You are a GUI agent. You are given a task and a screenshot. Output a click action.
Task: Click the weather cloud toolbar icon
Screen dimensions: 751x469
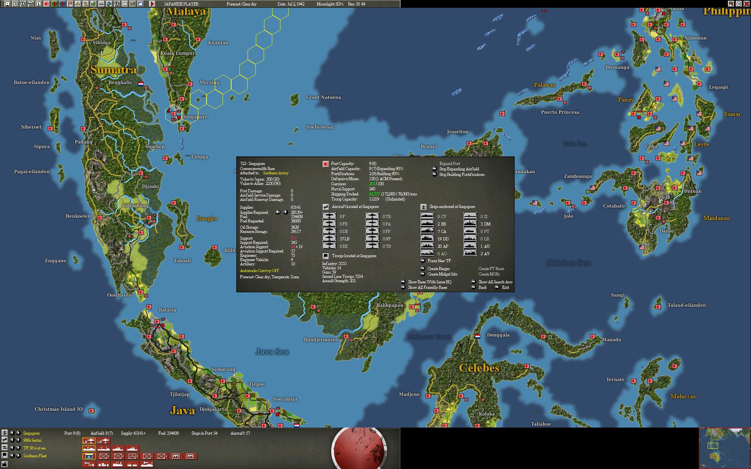pos(140,4)
